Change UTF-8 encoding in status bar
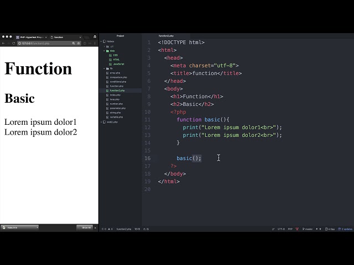The height and width of the screenshot is (265, 354). [x=281, y=229]
